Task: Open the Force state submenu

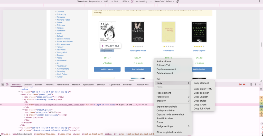Action: pos(173,97)
